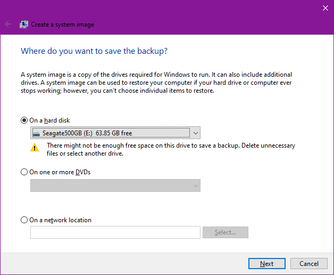Click the back arrow in the title bar

8,24
